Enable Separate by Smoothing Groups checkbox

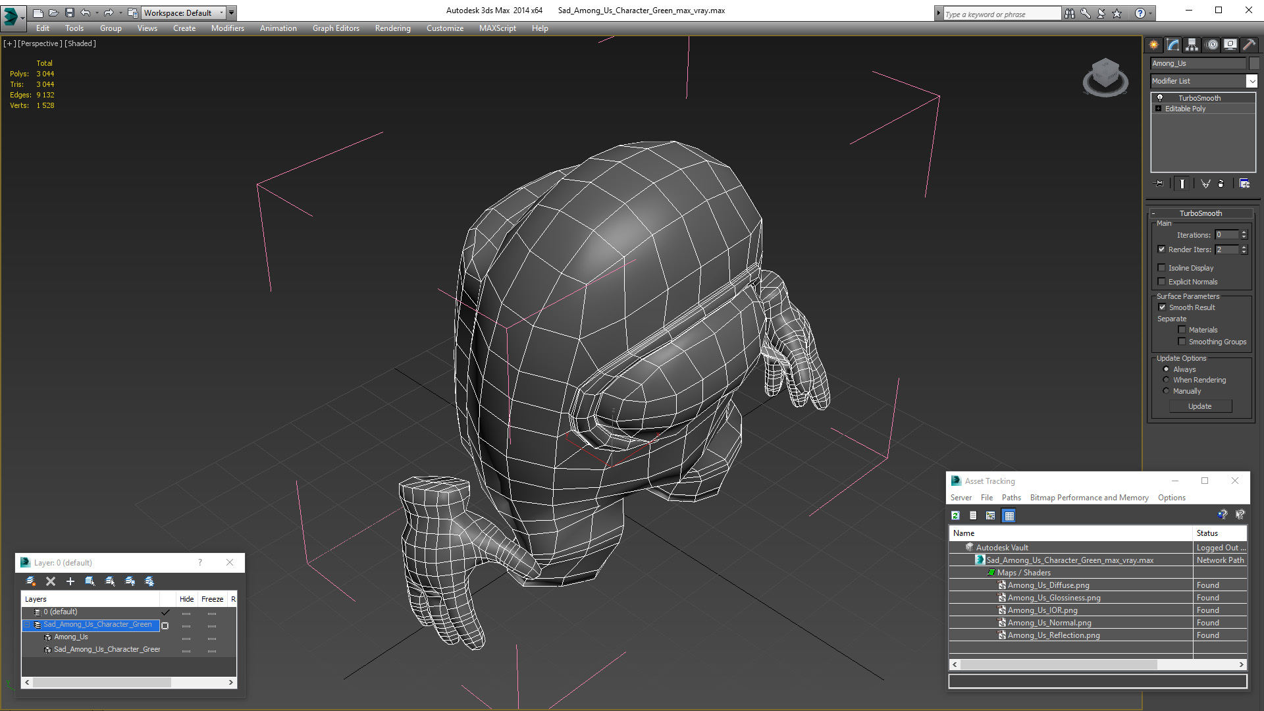1182,342
